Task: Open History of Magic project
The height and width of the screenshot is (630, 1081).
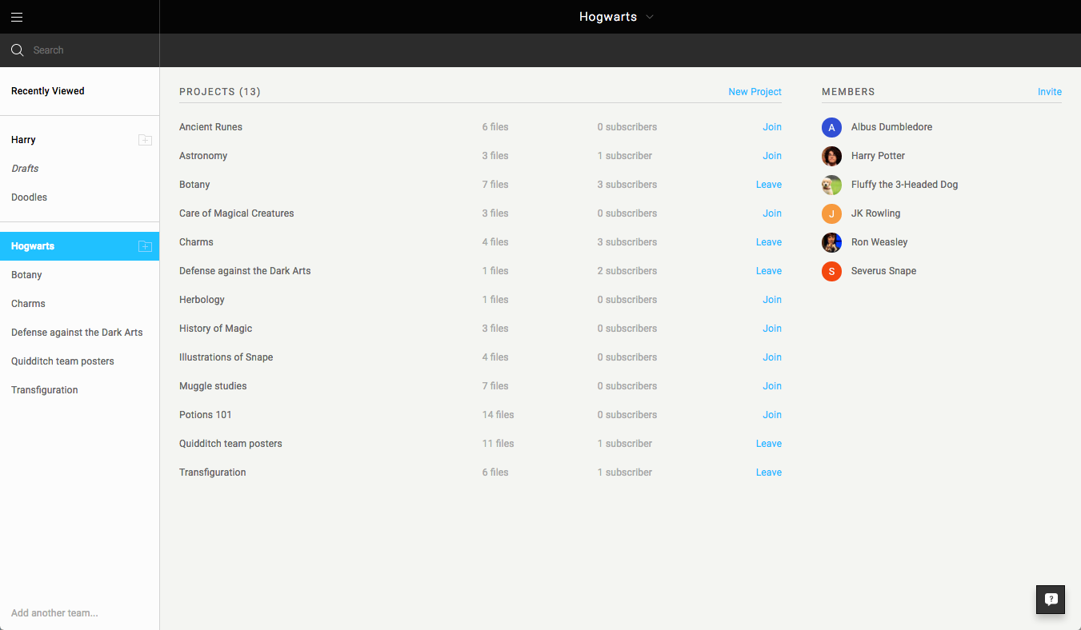Action: pos(216,329)
